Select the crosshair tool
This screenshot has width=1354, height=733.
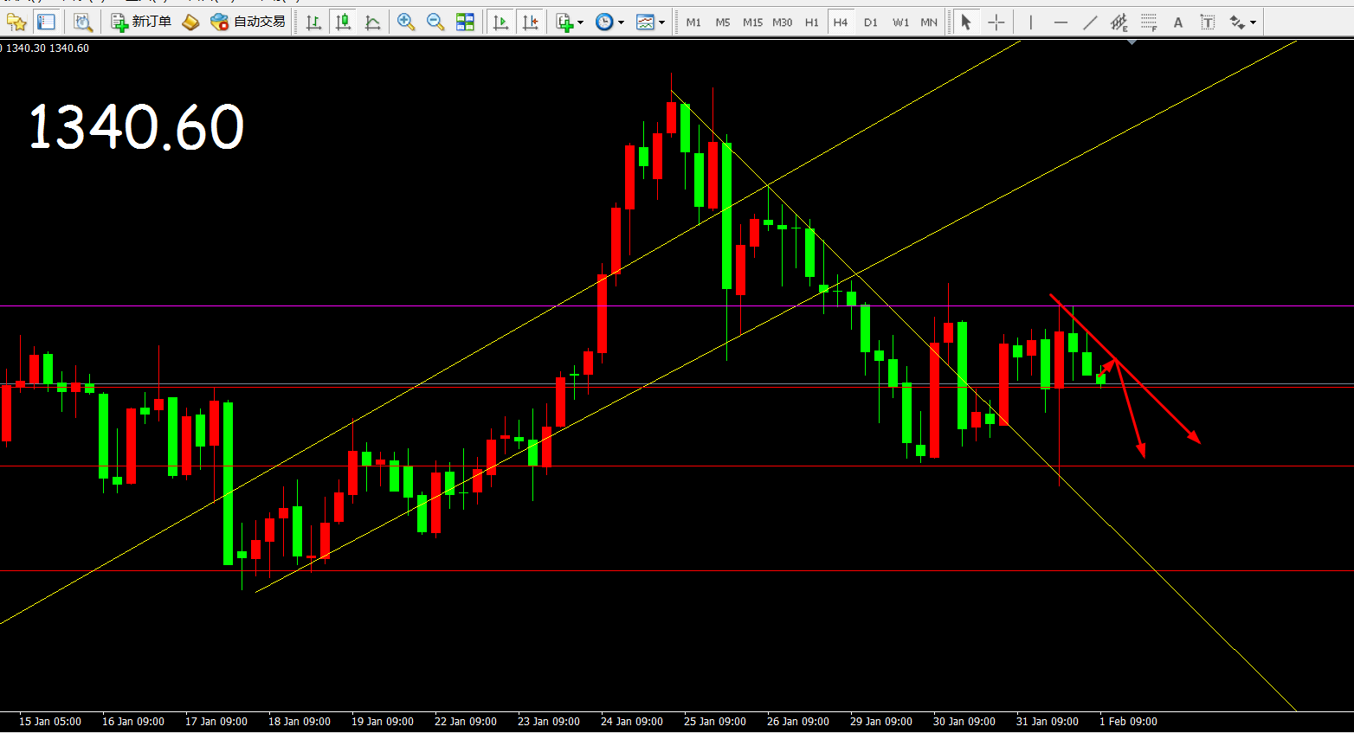[x=996, y=23]
